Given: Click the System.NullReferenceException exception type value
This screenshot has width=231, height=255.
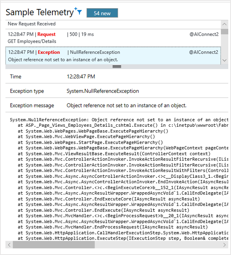Looking at the screenshot, I should [103, 91].
